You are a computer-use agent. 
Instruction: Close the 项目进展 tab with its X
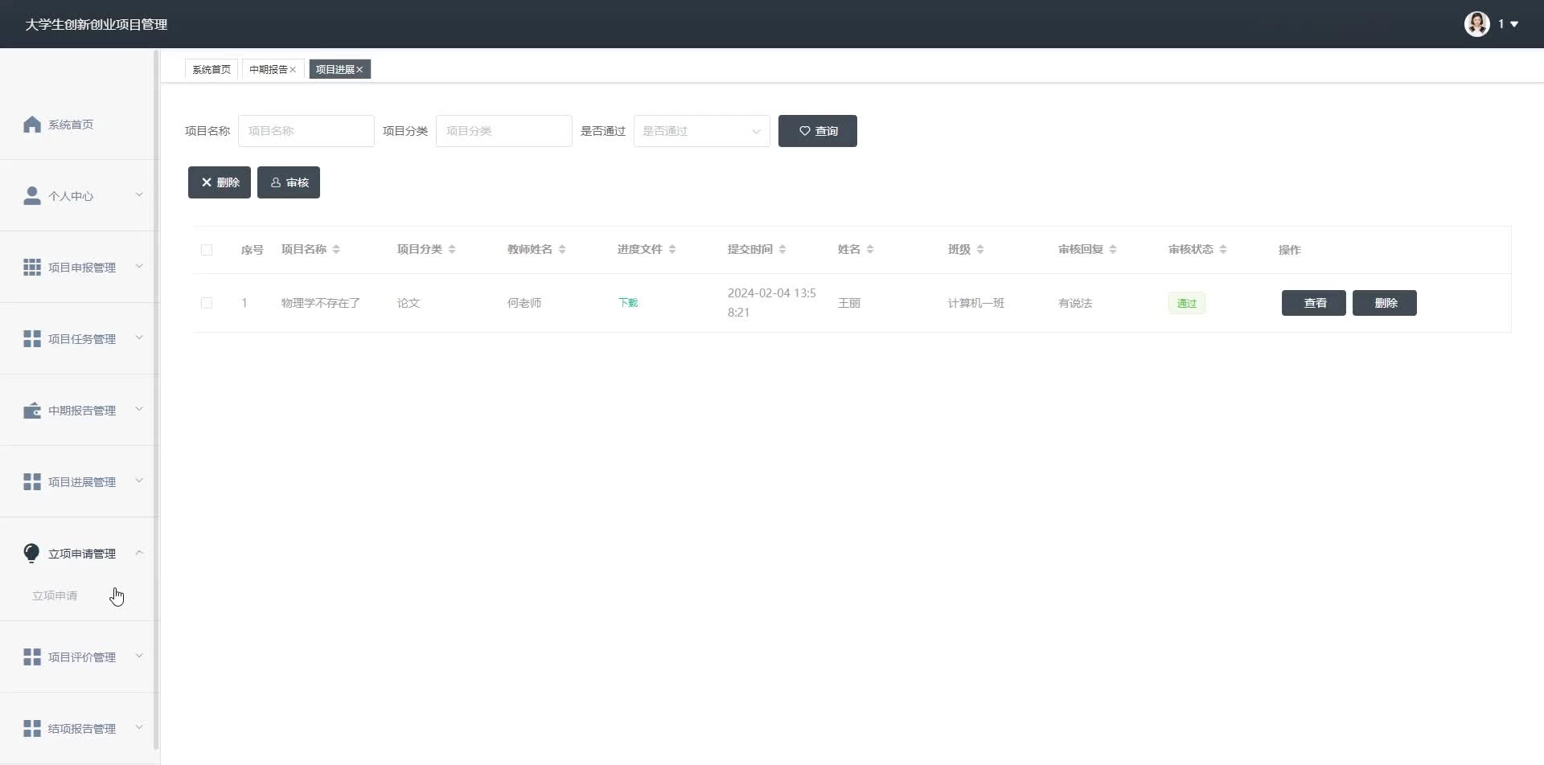[359, 70]
